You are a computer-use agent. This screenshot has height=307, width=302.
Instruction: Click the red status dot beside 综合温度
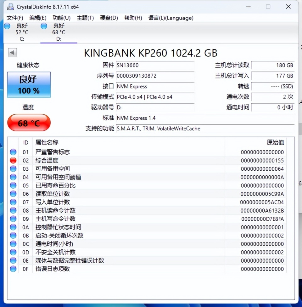[13, 160]
